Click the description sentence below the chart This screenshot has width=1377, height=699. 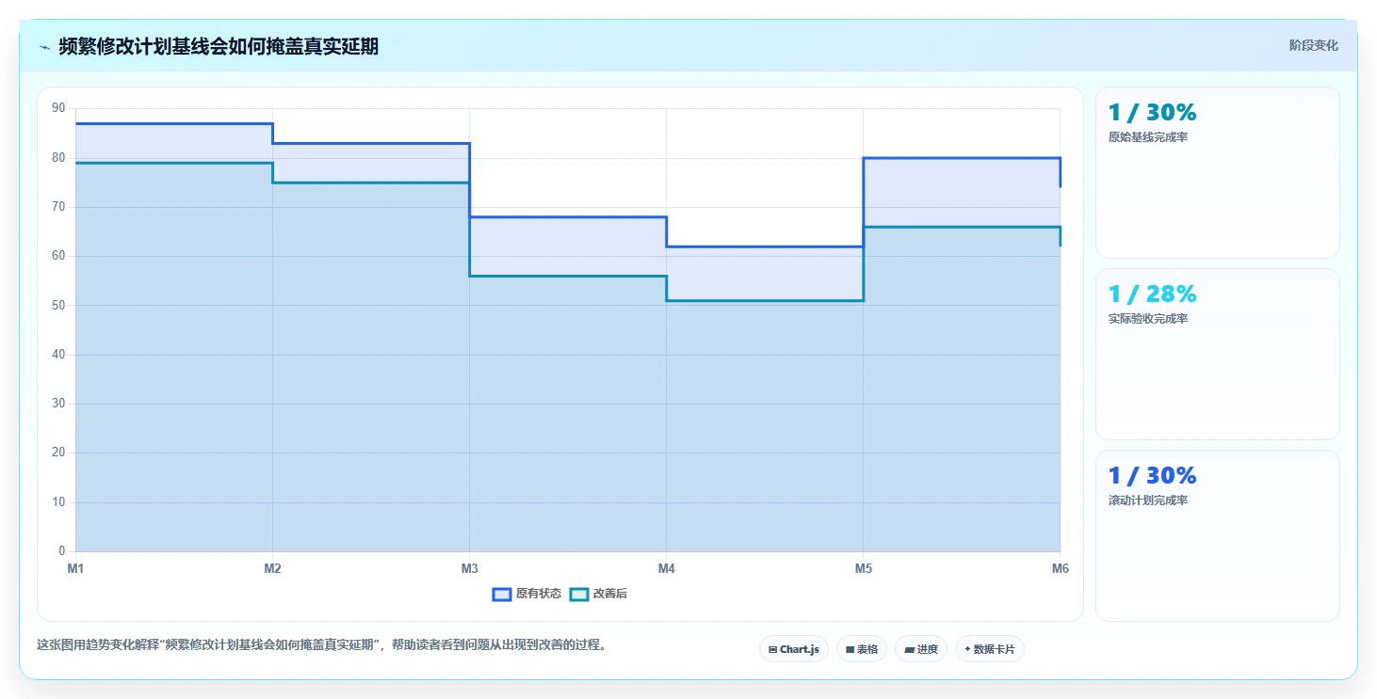tap(321, 644)
